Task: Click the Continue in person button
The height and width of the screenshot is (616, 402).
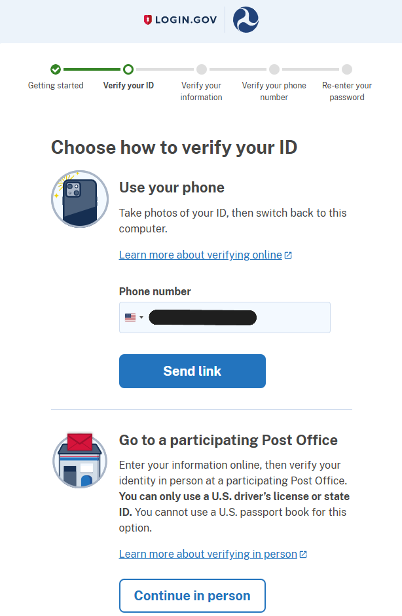Action: 192,595
